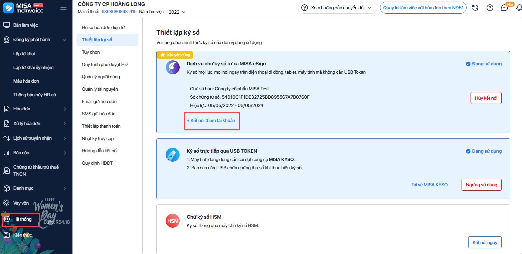This screenshot has height=254, width=522.
Task: Click Tải về MISA KYSO link
Action: pyautogui.click(x=429, y=185)
